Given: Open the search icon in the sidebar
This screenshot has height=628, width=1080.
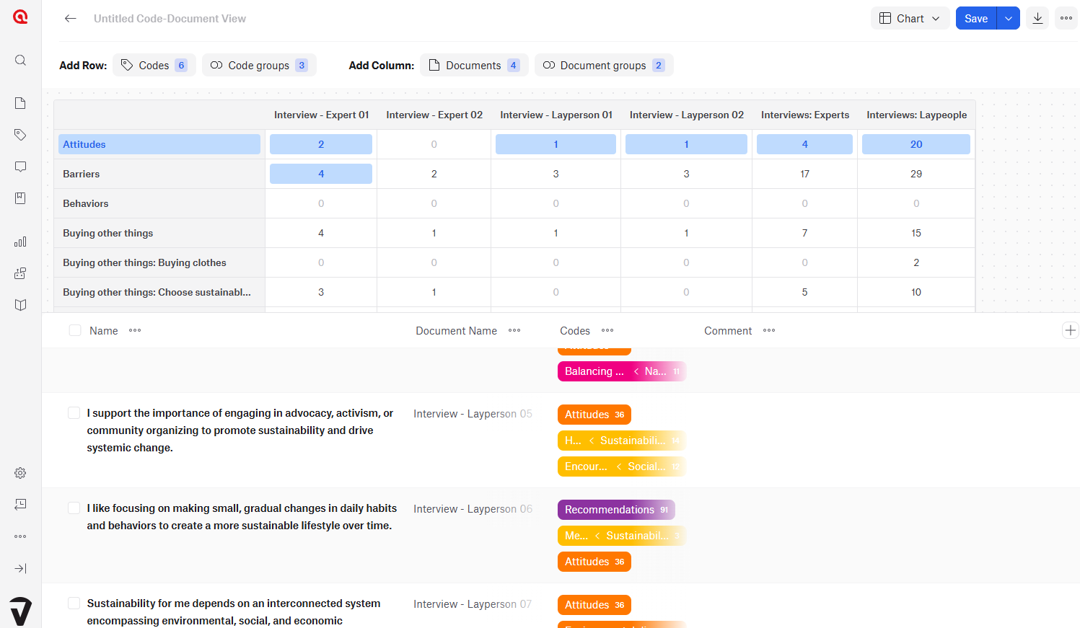Looking at the screenshot, I should pyautogui.click(x=20, y=60).
